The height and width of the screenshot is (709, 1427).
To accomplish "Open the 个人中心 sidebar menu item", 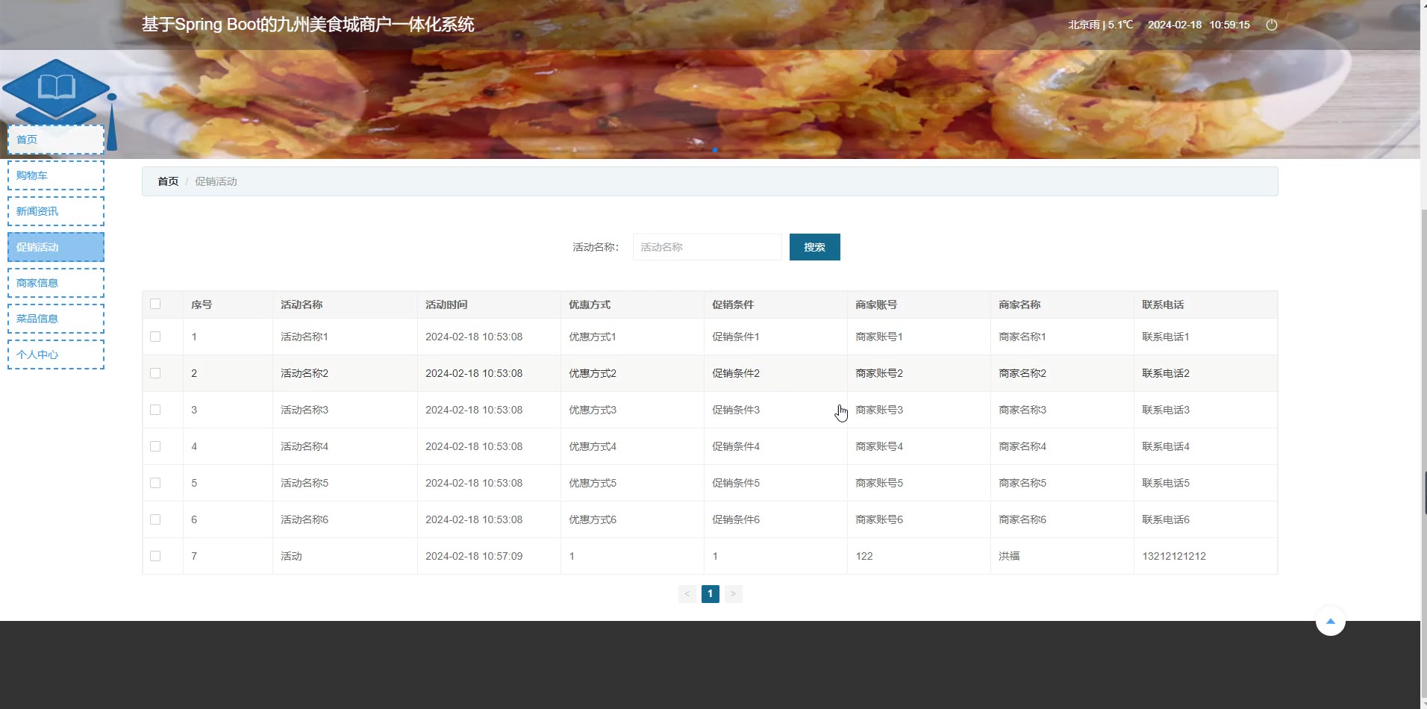I will point(56,354).
